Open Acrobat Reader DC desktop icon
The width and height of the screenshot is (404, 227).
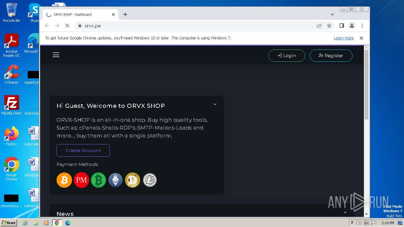11,45
